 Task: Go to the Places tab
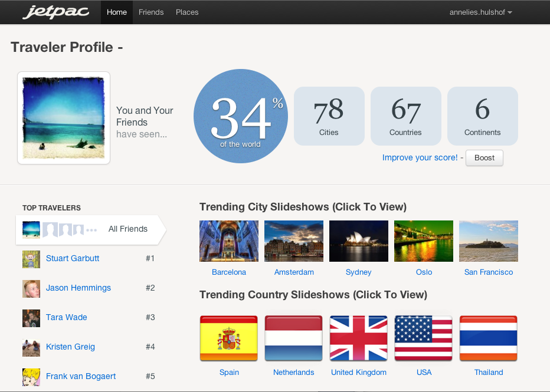pos(187,12)
